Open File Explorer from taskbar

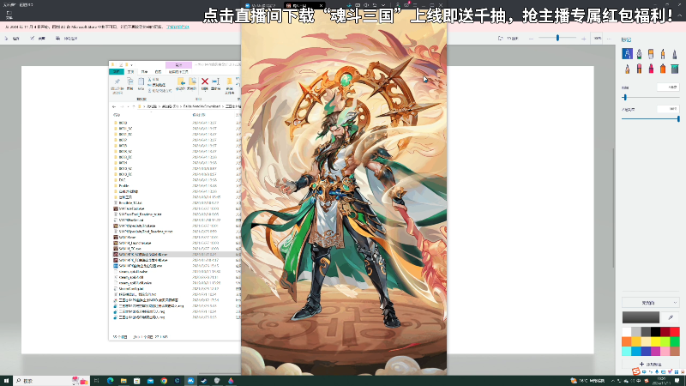[x=123, y=381]
